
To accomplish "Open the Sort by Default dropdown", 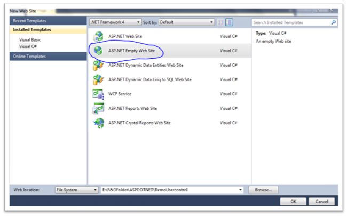I will coord(186,22).
